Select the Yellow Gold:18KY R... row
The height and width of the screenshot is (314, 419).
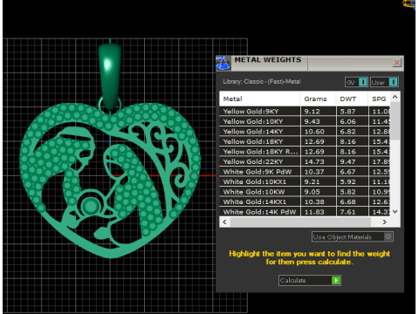(x=305, y=152)
